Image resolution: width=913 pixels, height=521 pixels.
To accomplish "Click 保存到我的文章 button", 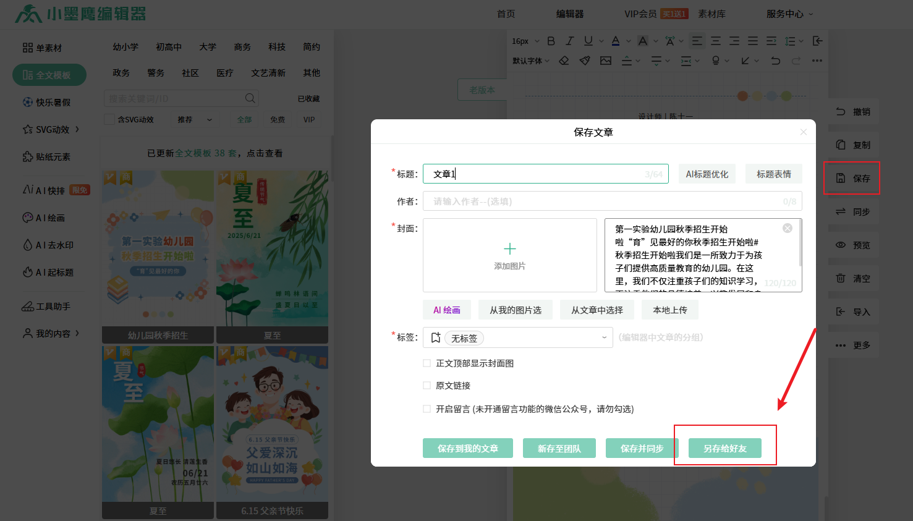I will [x=468, y=448].
